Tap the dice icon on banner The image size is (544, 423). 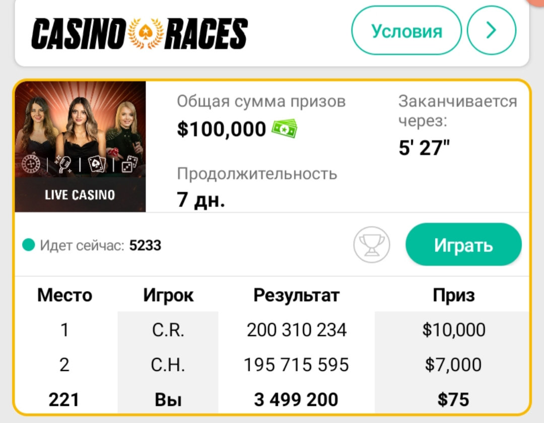(x=129, y=164)
